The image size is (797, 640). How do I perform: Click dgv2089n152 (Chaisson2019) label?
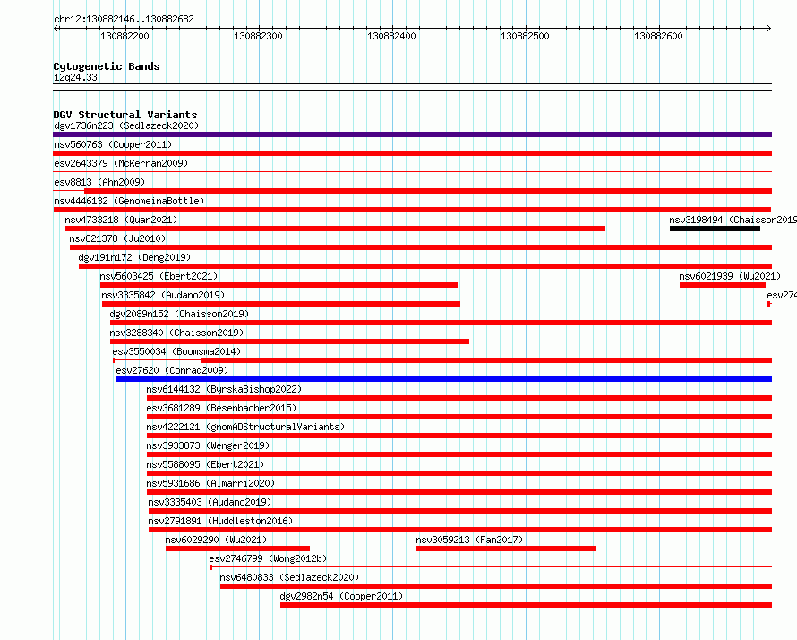coord(179,314)
